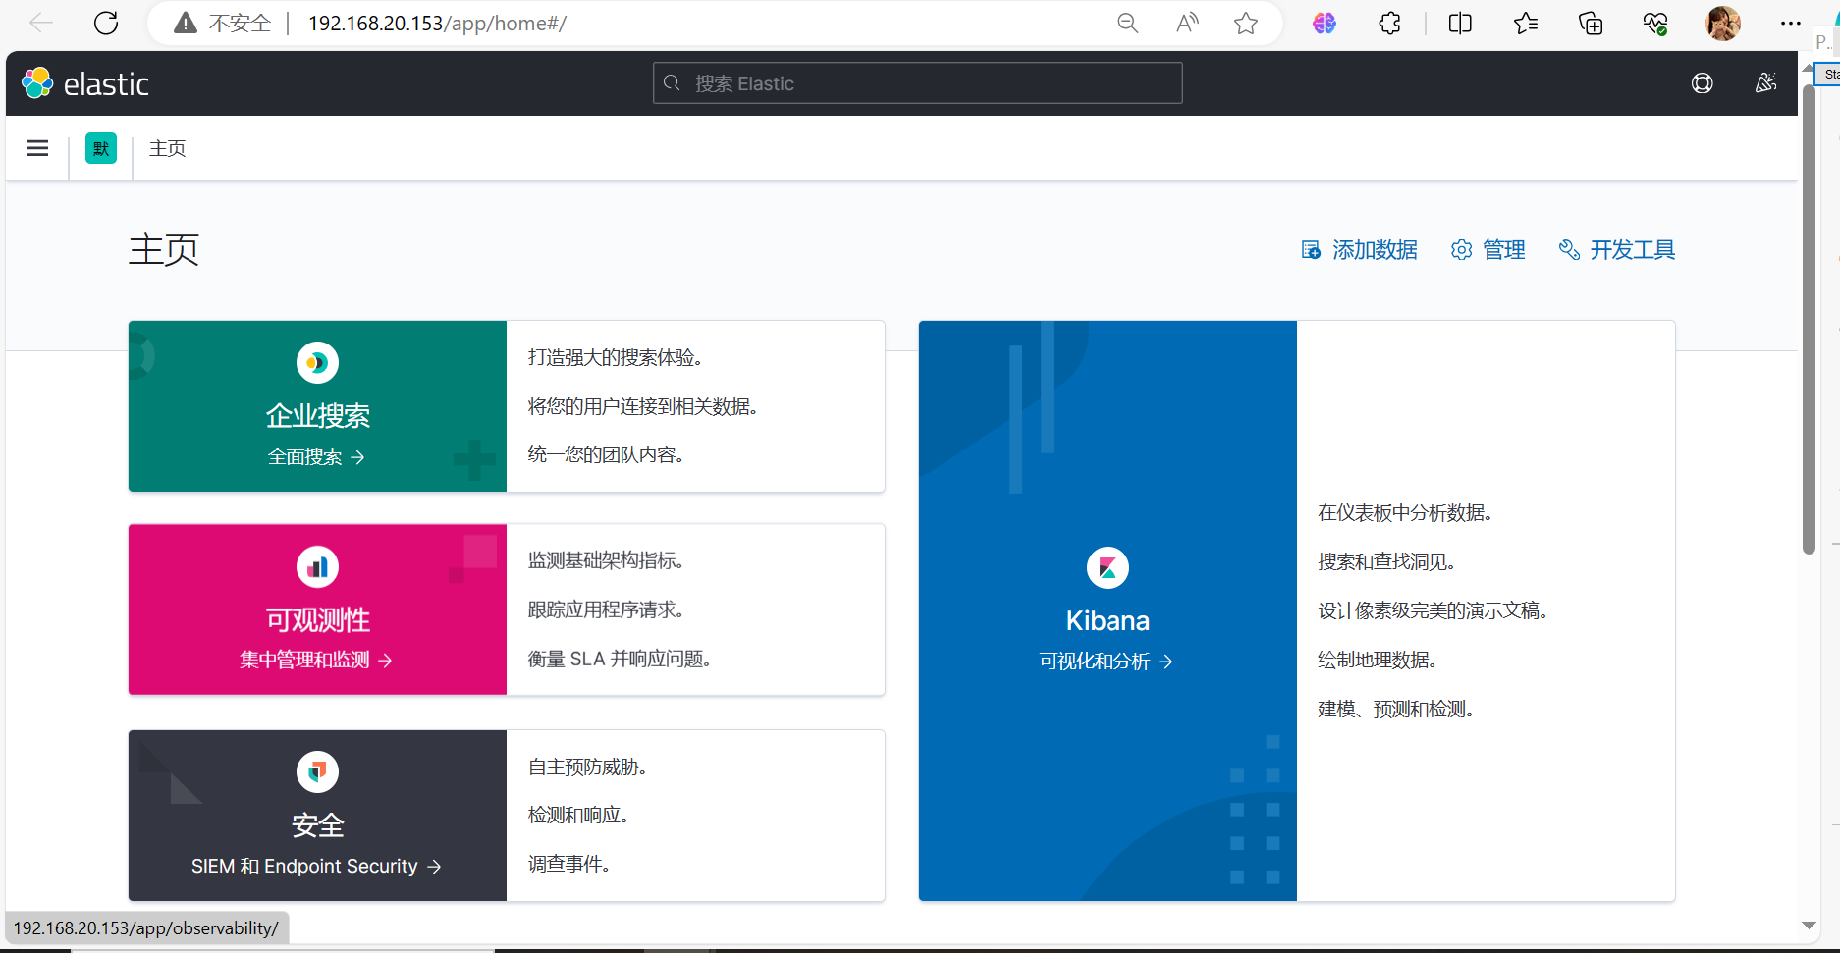Screen dimensions: 1840x953
Task: Click the not-secure warning triangle icon
Action: point(186,24)
